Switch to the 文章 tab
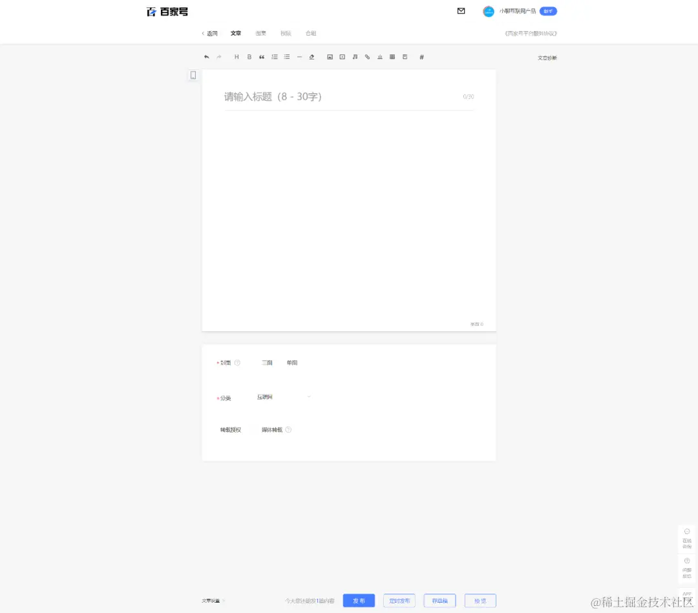698x613 pixels. point(236,34)
